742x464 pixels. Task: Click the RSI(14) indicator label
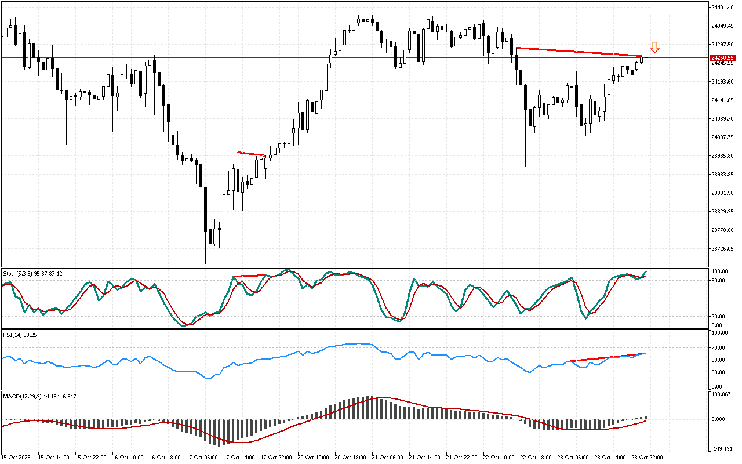(x=20, y=335)
